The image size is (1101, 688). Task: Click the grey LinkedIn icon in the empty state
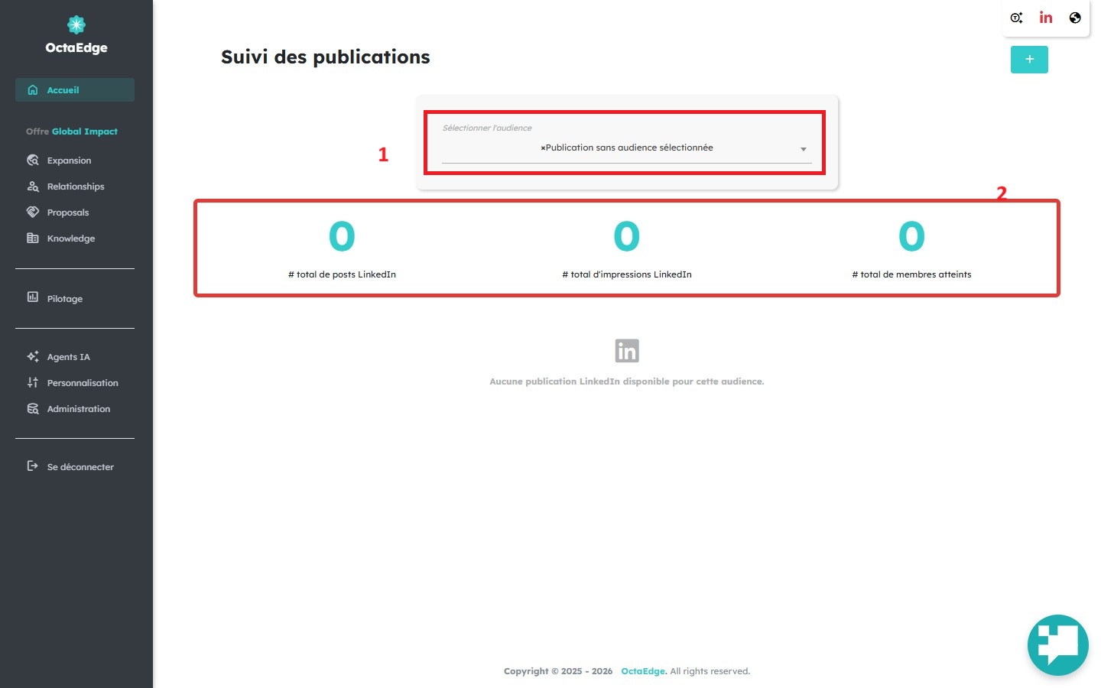click(x=627, y=351)
